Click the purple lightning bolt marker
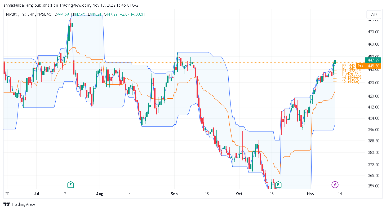 [x=335, y=184]
